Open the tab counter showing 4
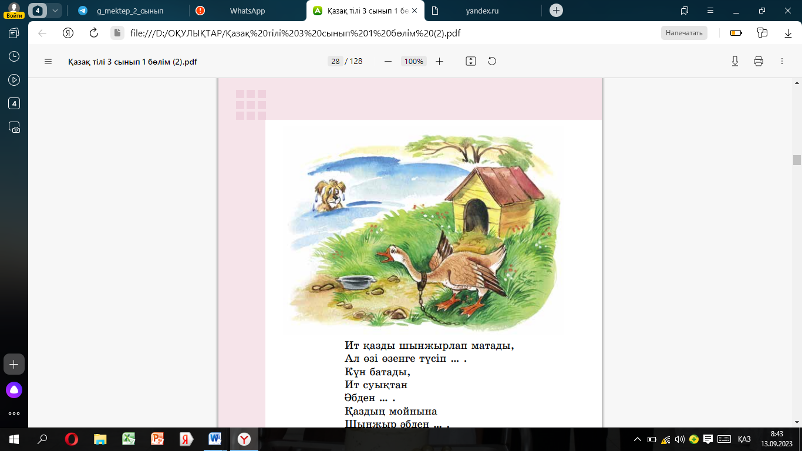Viewport: 802px width, 451px height. tap(38, 11)
